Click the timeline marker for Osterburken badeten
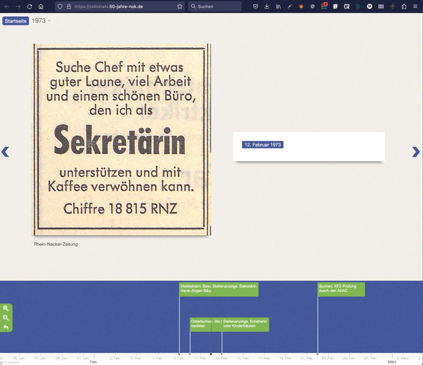The width and height of the screenshot is (423, 365). coord(190,354)
